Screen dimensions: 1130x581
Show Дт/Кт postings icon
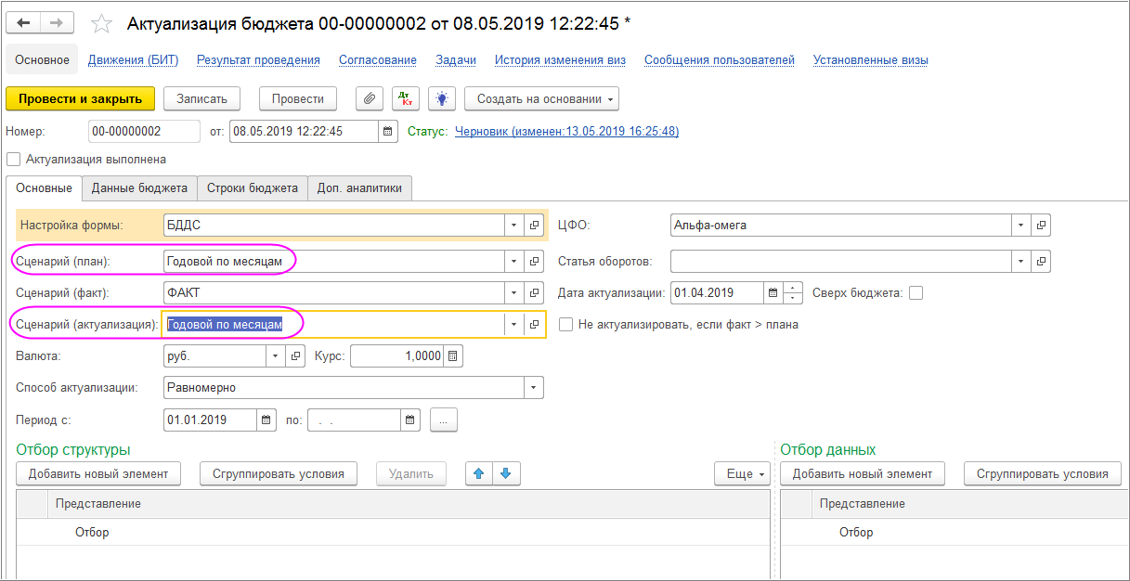click(406, 99)
